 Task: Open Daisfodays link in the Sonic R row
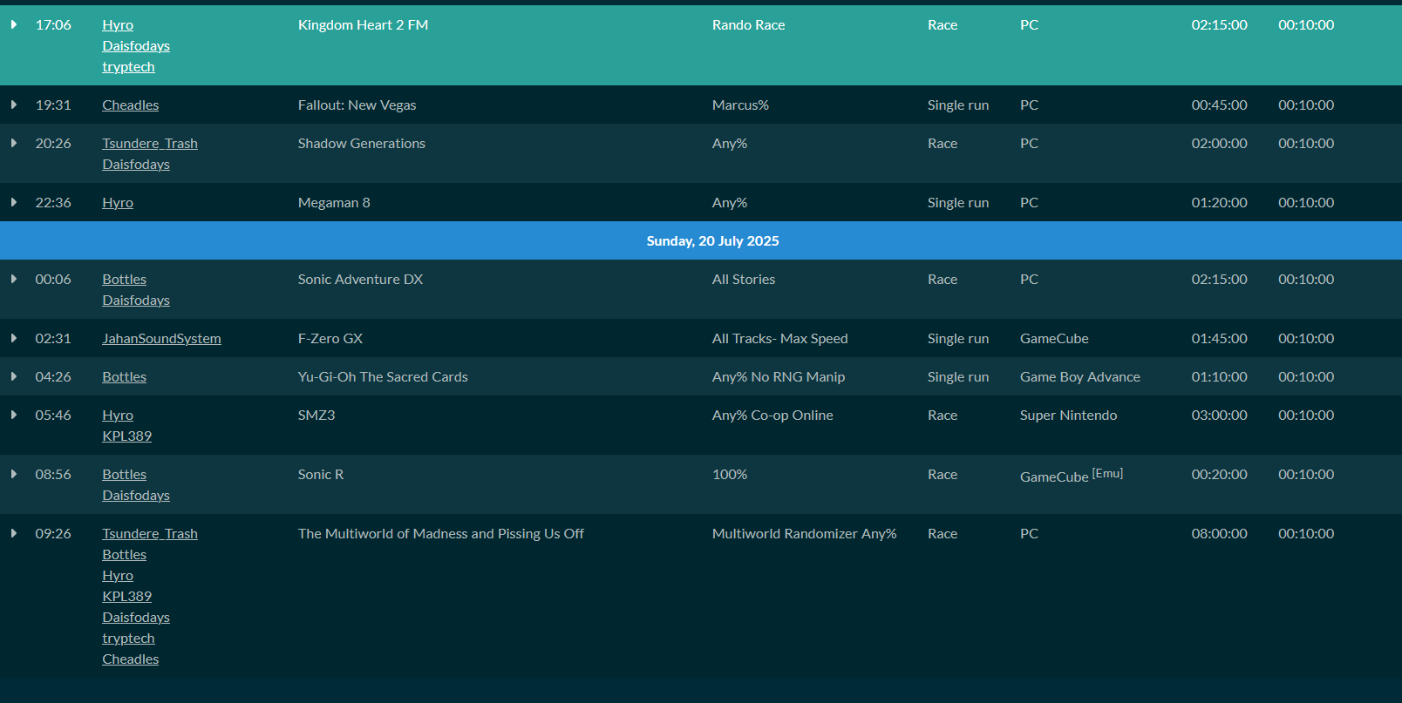(x=136, y=496)
